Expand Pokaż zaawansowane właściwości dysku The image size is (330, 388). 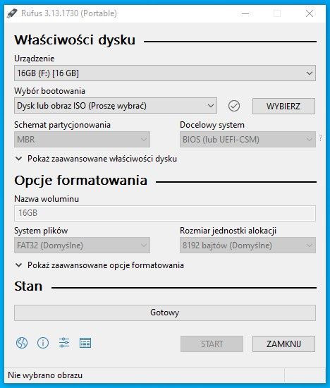[96, 159]
